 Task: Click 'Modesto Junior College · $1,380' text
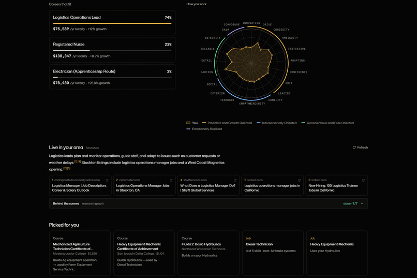(75, 254)
